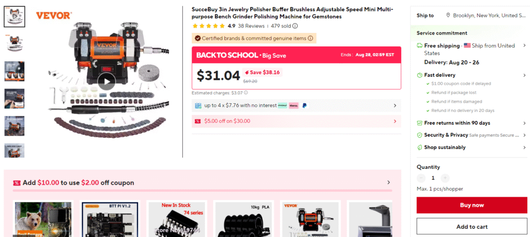Decrease quantity with the minus button
This screenshot has width=530, height=237.
(421, 178)
